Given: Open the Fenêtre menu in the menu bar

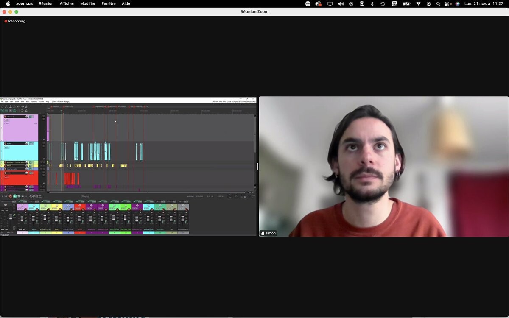Looking at the screenshot, I should [109, 4].
